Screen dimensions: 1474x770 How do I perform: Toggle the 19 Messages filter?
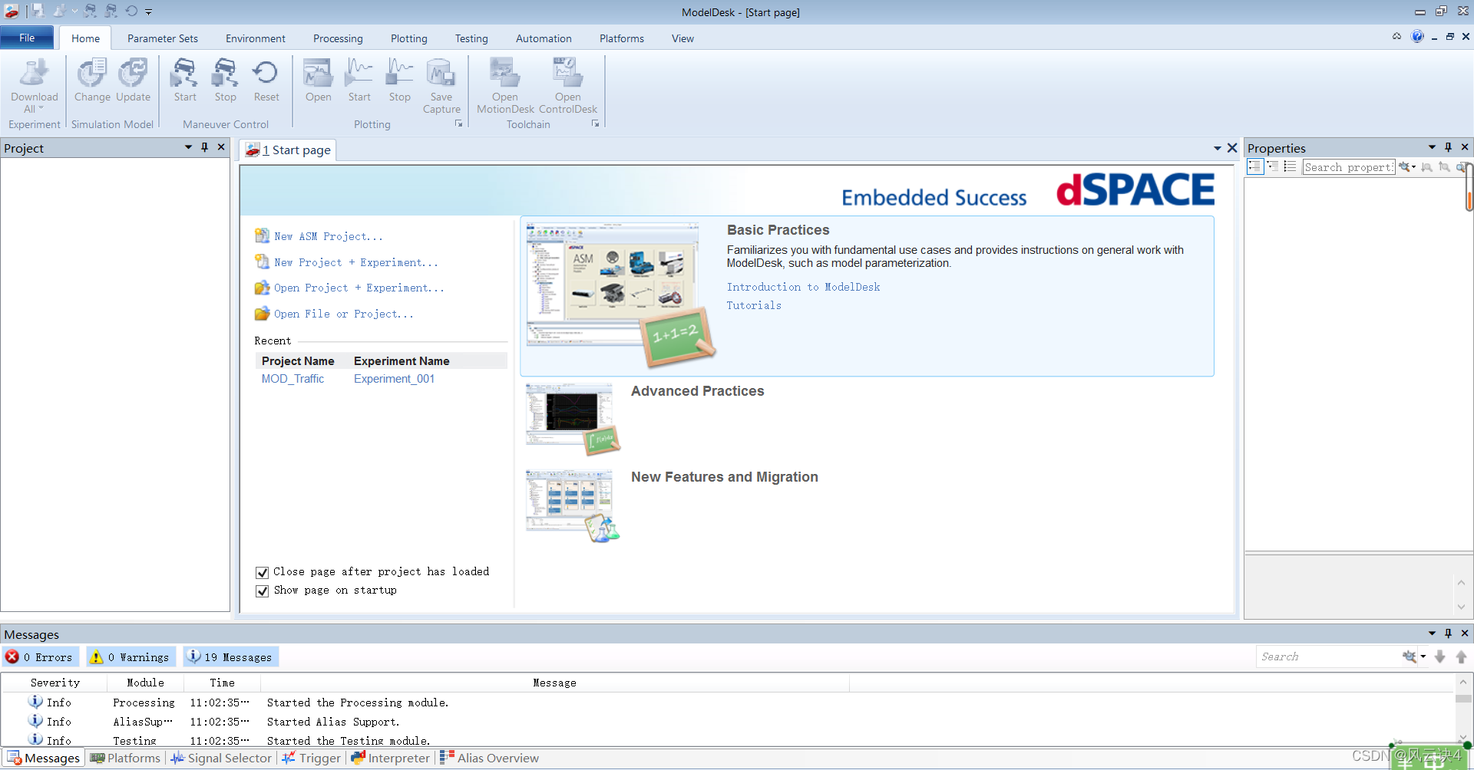230,657
